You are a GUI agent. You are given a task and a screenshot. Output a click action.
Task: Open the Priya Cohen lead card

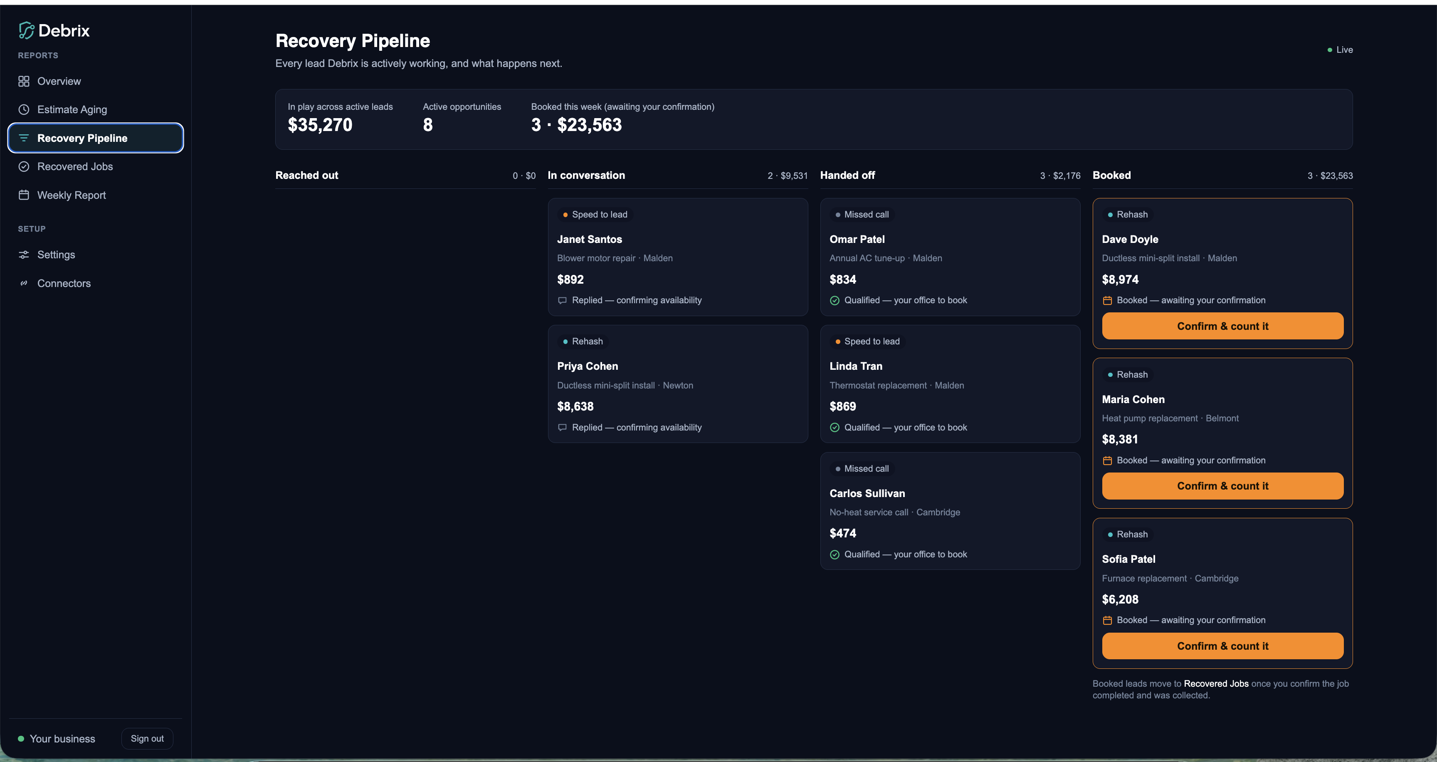point(678,384)
